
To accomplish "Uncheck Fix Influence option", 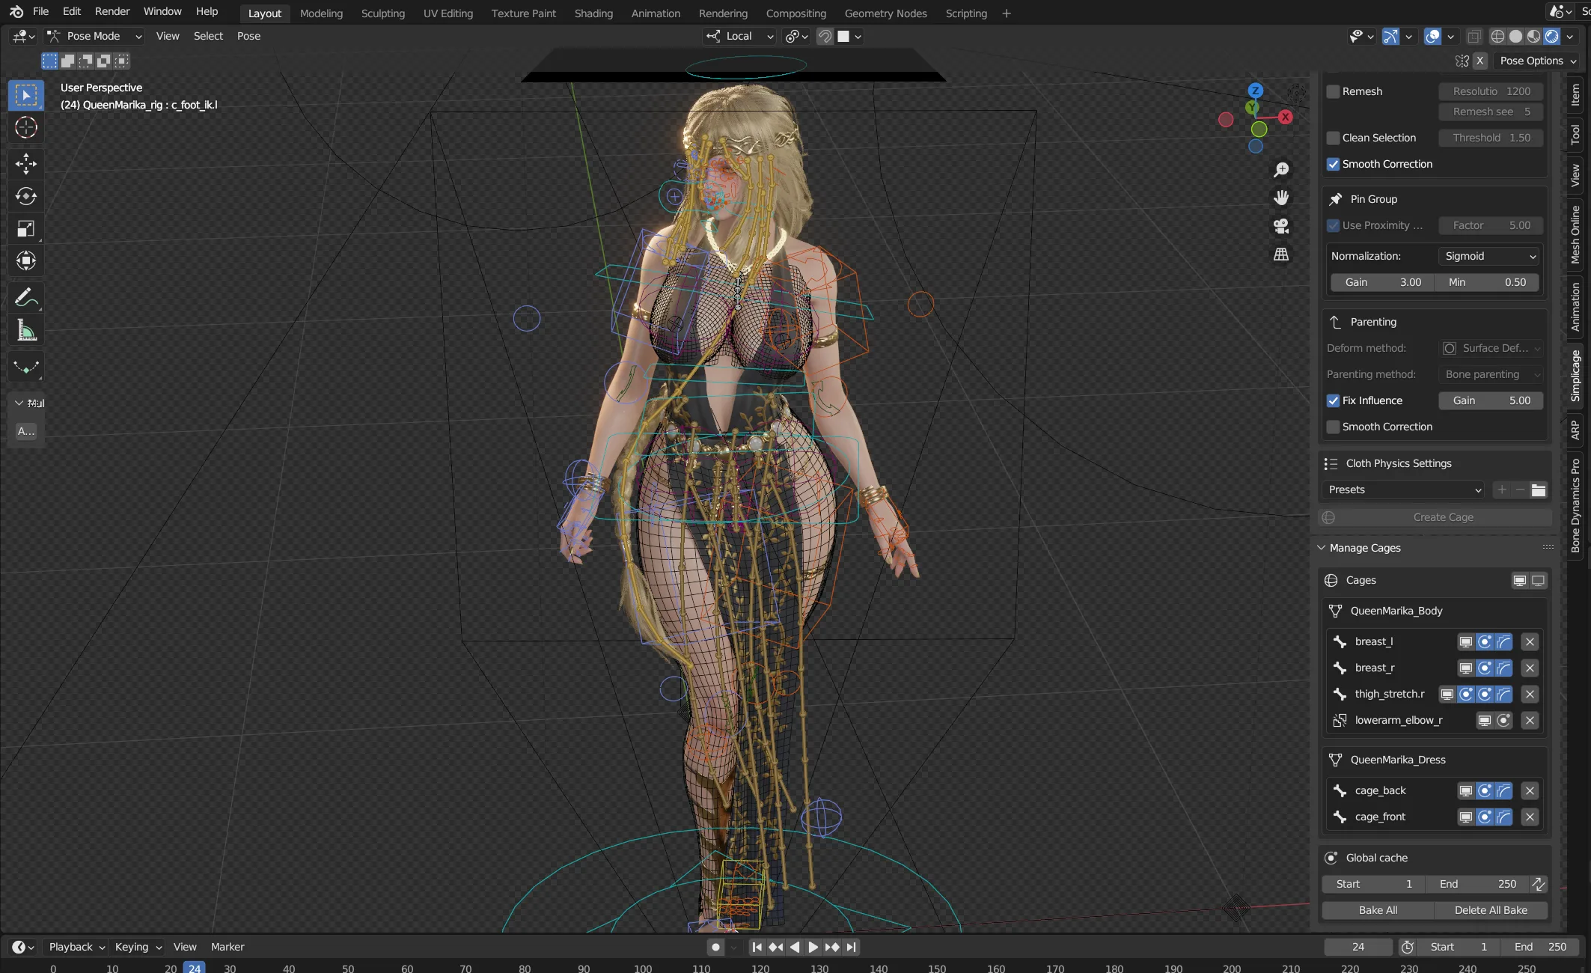I will click(1333, 400).
